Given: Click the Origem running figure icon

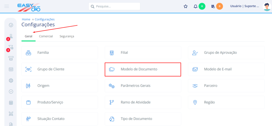Looking at the screenshot, I should (x=28, y=86).
